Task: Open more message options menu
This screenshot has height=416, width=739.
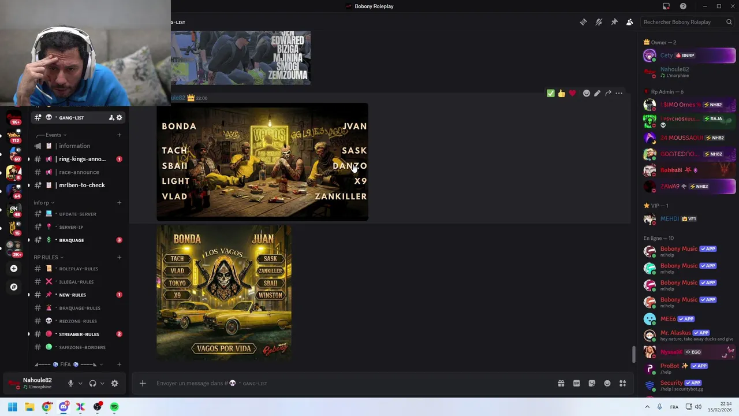Action: point(619,93)
